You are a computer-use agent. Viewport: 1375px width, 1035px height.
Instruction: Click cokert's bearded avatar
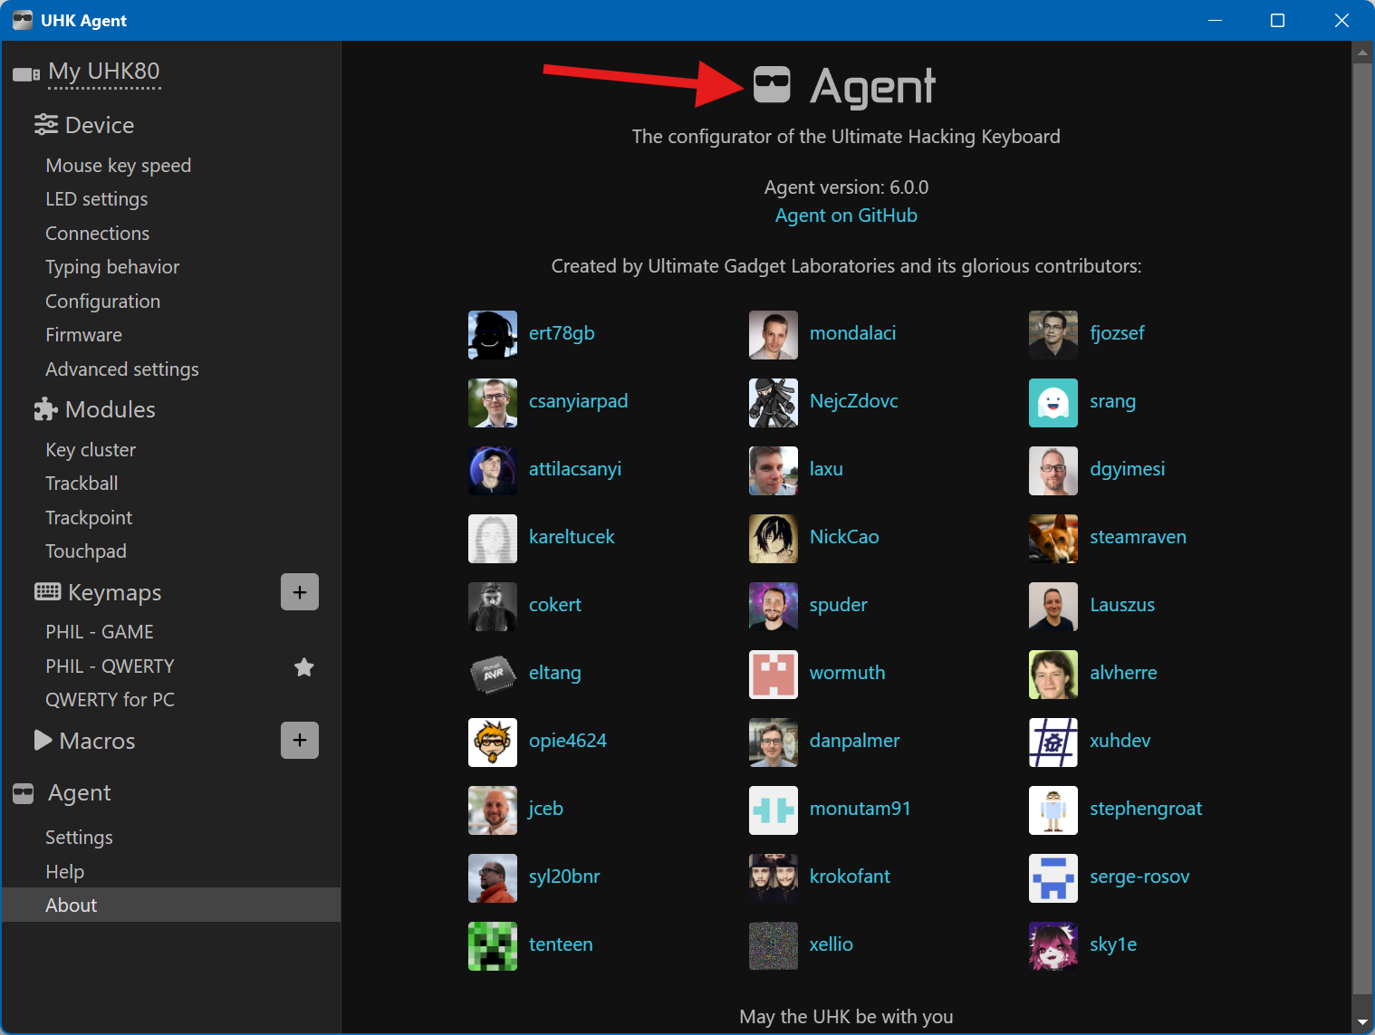coord(493,607)
